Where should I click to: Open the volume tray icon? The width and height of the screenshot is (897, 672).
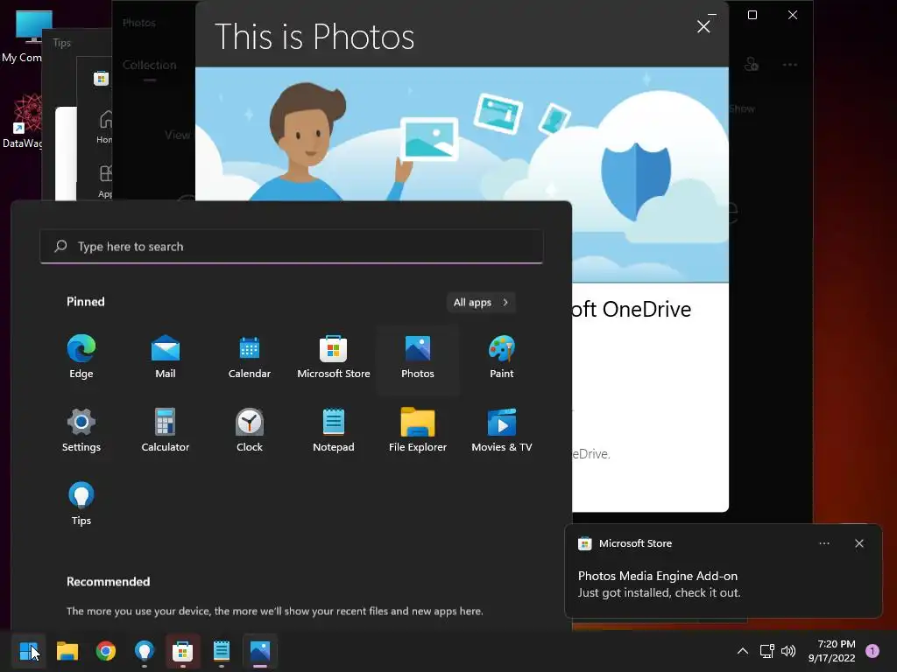788,651
